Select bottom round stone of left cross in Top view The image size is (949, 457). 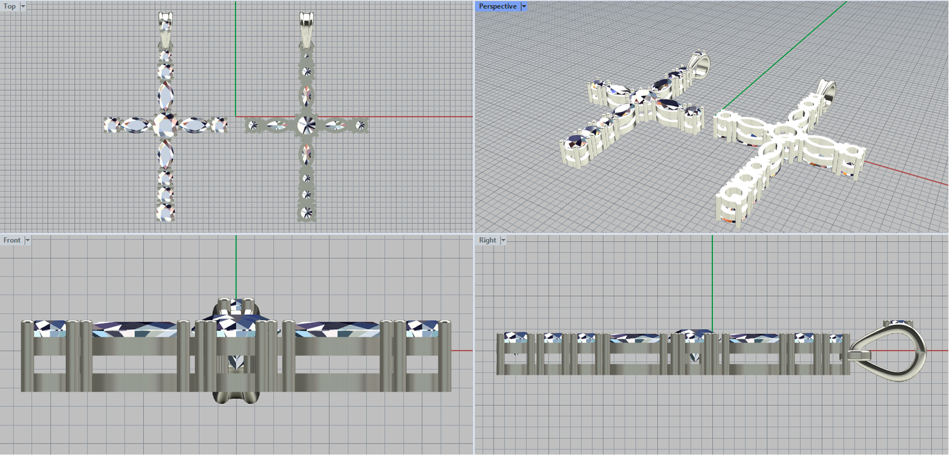165,213
